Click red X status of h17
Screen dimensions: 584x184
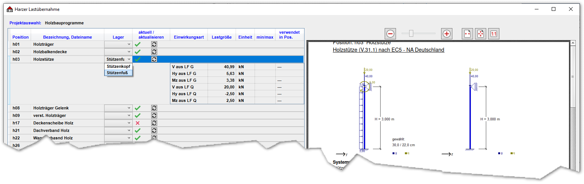pos(138,123)
